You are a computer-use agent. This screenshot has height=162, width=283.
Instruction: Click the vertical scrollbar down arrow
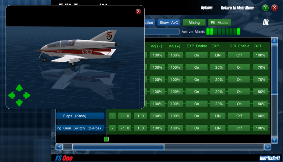[x=274, y=140]
